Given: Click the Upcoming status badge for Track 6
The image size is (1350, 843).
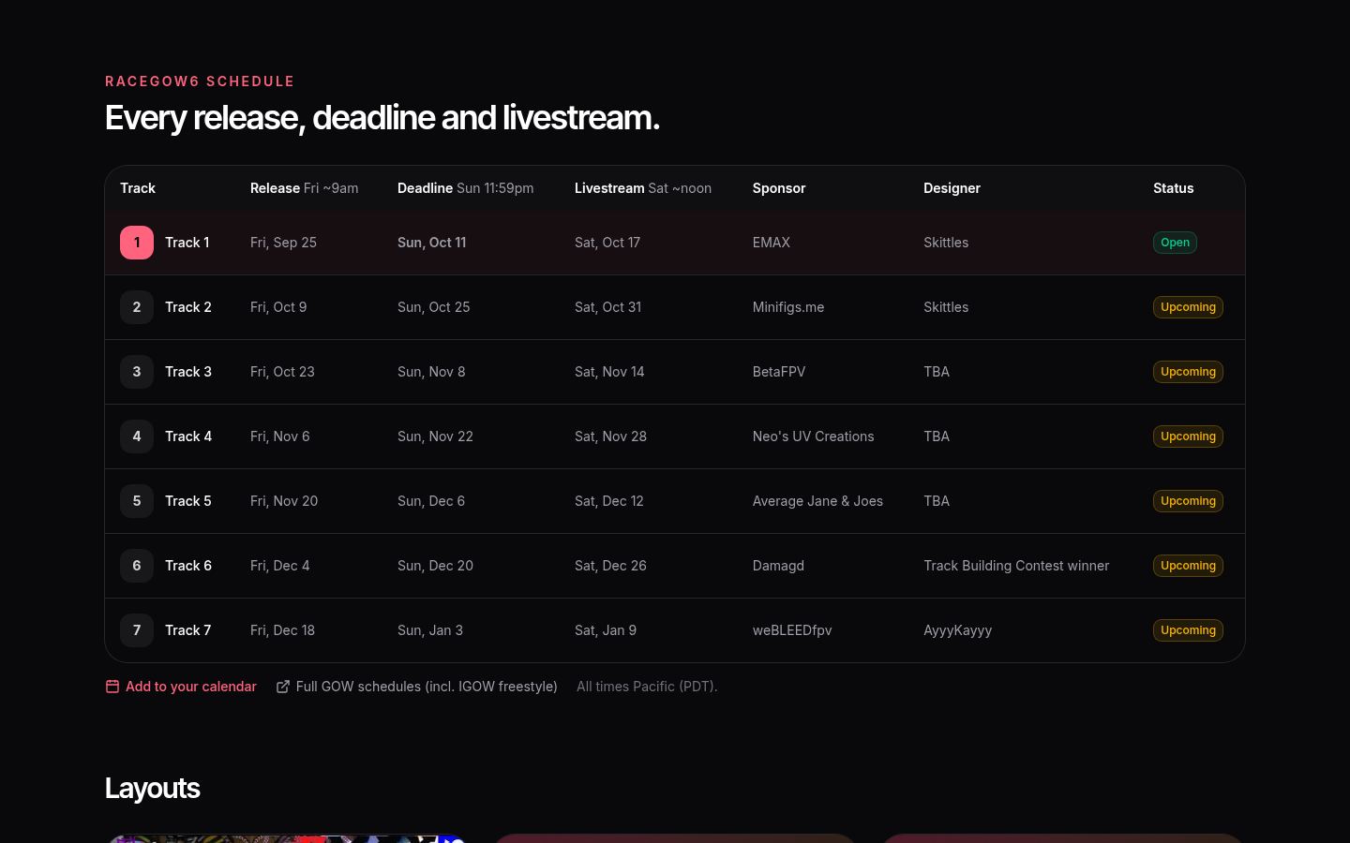Looking at the screenshot, I should (x=1188, y=566).
